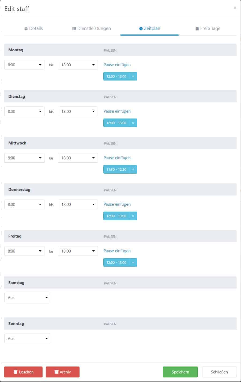Close the Edit staff dialog with x

(235, 8)
